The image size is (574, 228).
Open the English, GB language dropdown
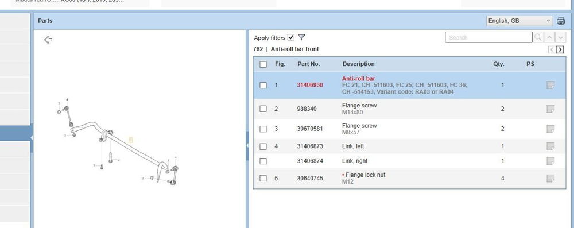click(x=519, y=21)
